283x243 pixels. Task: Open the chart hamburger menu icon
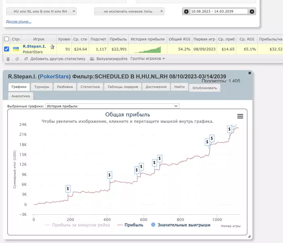coord(240,116)
